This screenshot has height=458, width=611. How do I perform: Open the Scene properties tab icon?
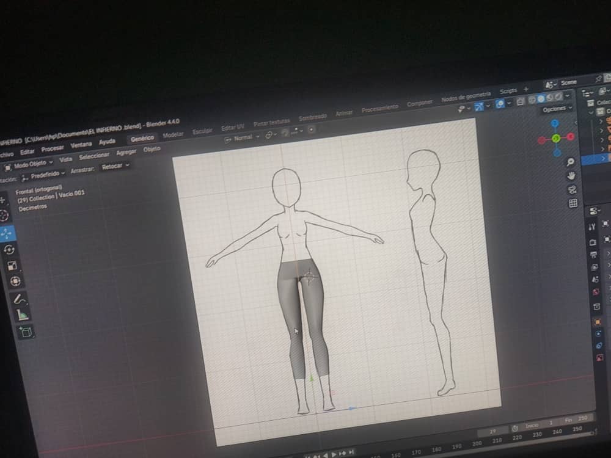[595, 279]
